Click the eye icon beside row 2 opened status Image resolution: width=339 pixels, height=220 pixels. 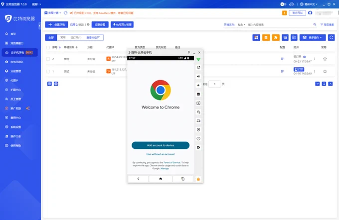click(305, 57)
